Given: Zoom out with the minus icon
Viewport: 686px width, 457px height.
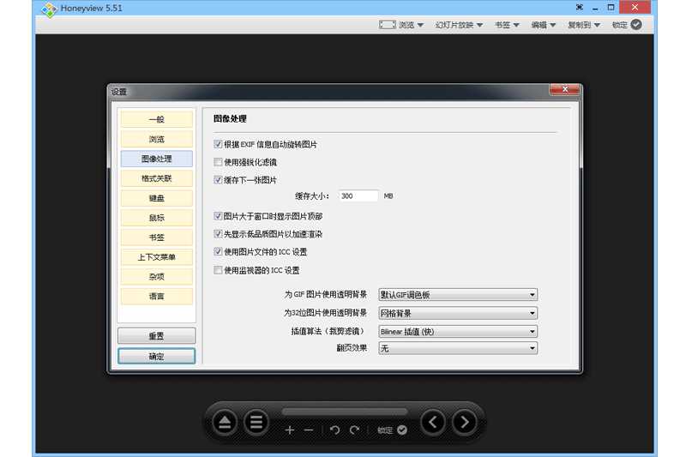Looking at the screenshot, I should (x=309, y=430).
